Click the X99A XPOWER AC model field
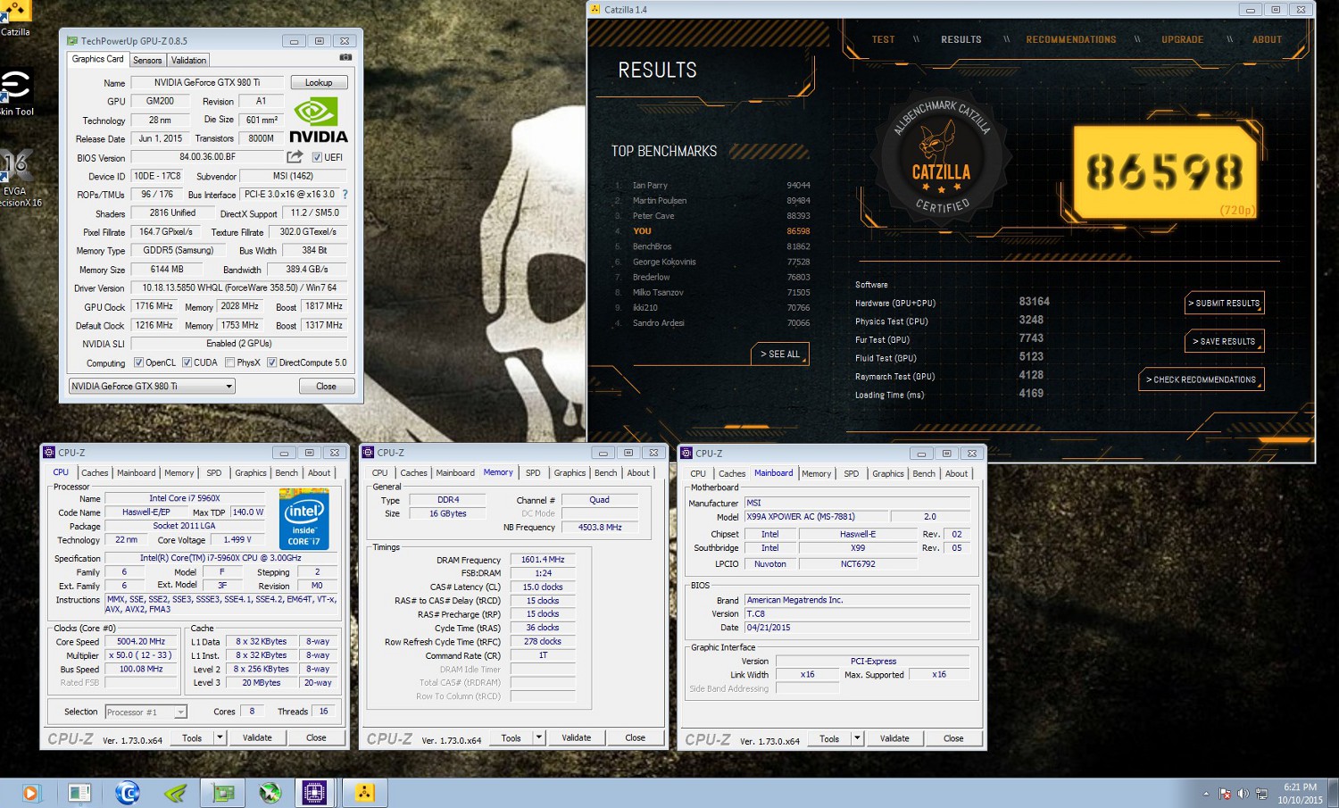This screenshot has height=808, width=1339. click(816, 516)
